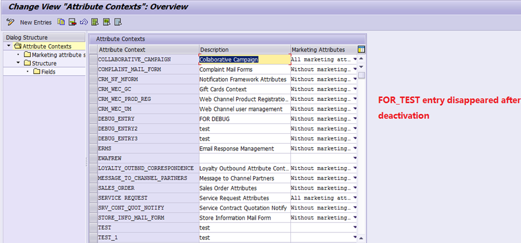Toggle Display/Change mode with pencil icon
The width and height of the screenshot is (521, 243).
[x=10, y=22]
